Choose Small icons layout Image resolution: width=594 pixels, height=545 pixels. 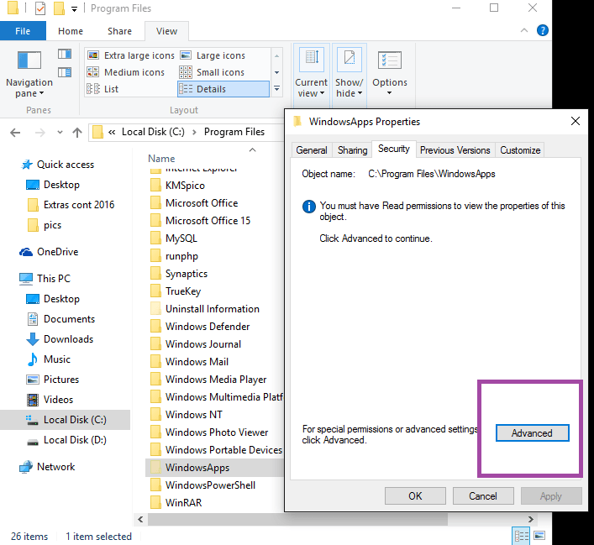212,72
